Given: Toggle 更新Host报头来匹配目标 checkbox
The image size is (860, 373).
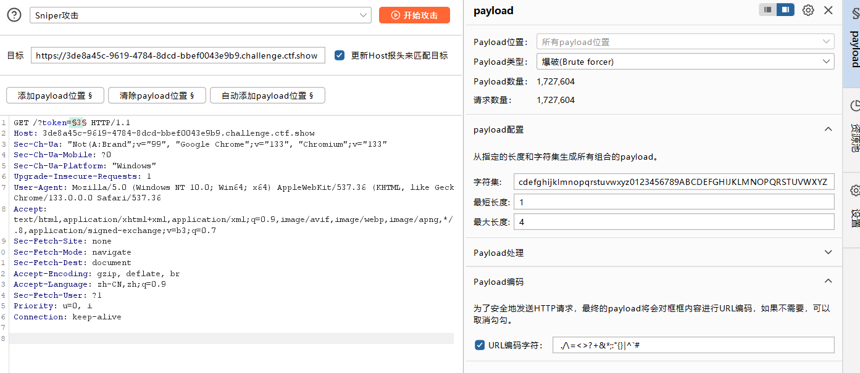Looking at the screenshot, I should tap(339, 55).
